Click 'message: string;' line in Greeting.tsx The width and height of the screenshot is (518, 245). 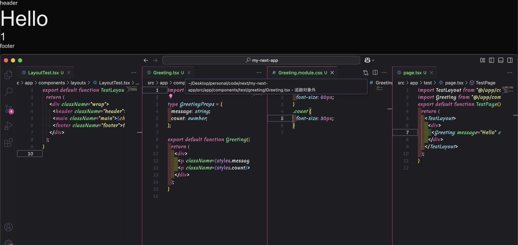[x=190, y=111]
